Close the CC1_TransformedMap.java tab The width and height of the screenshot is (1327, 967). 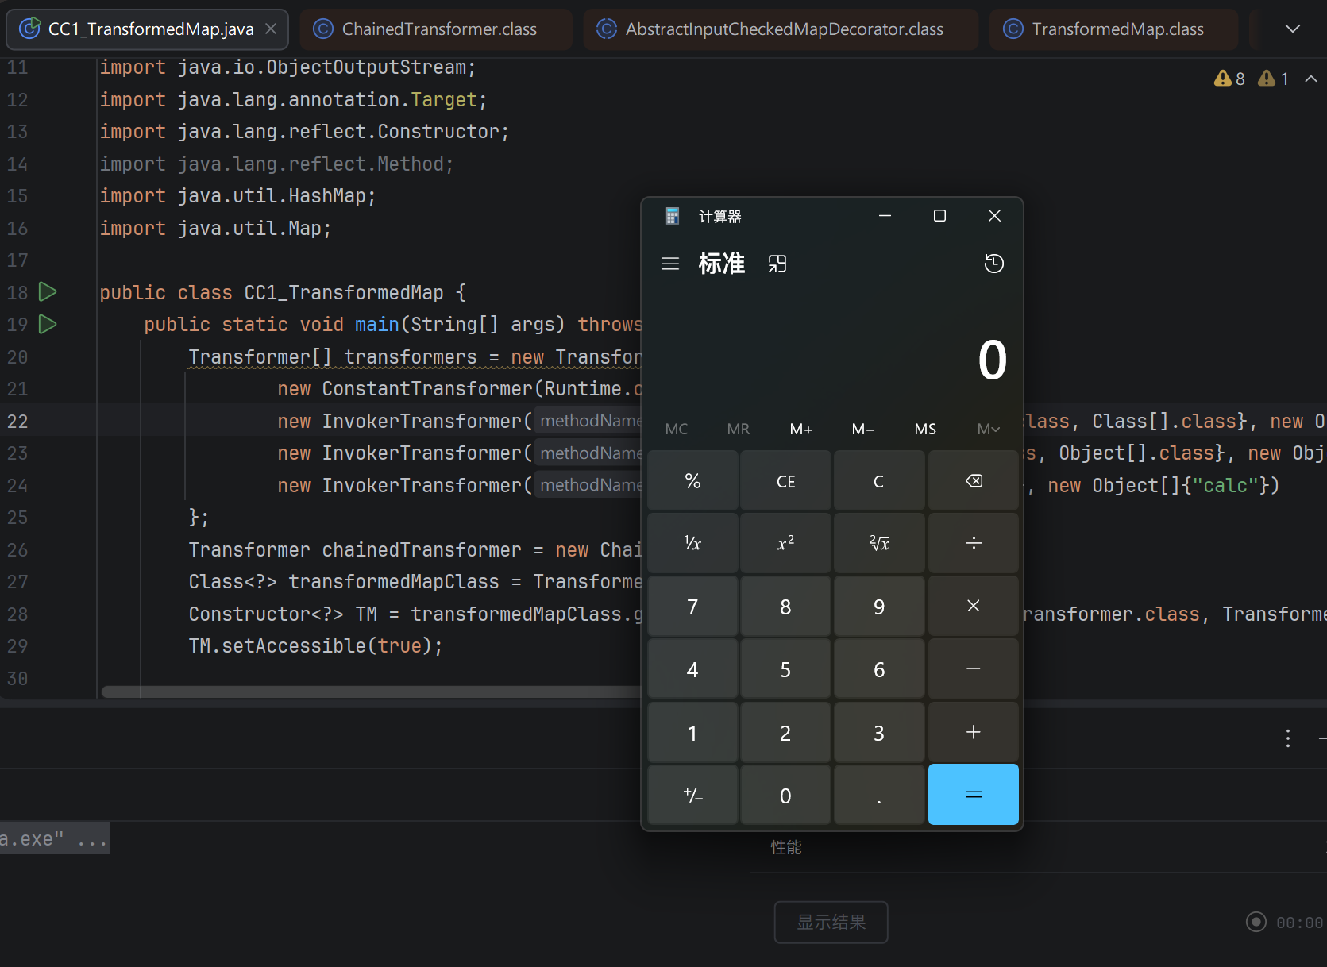[271, 29]
